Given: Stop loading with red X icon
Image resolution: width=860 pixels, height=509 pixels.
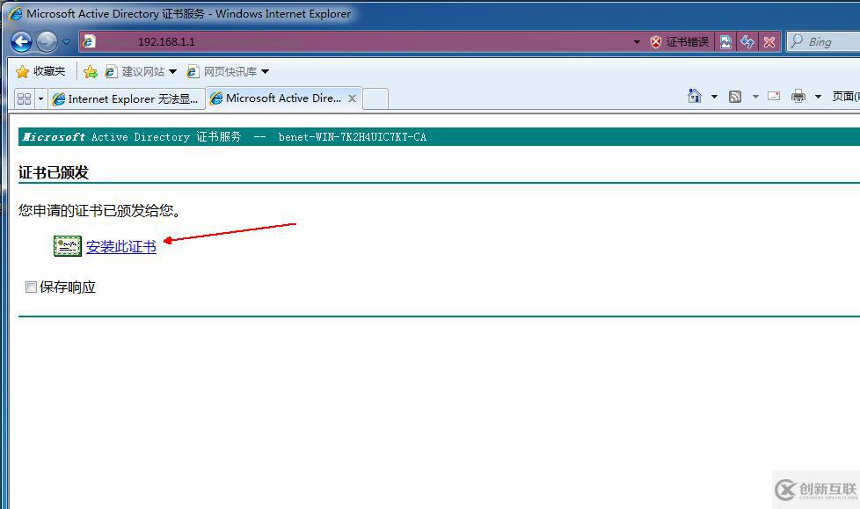Looking at the screenshot, I should click(x=769, y=41).
